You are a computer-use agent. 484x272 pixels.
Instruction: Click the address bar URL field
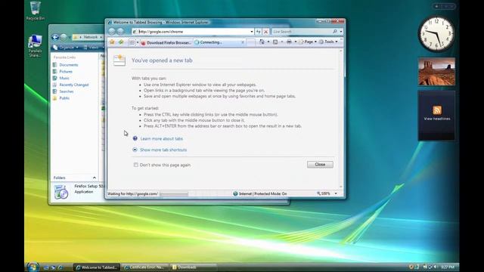pos(193,32)
